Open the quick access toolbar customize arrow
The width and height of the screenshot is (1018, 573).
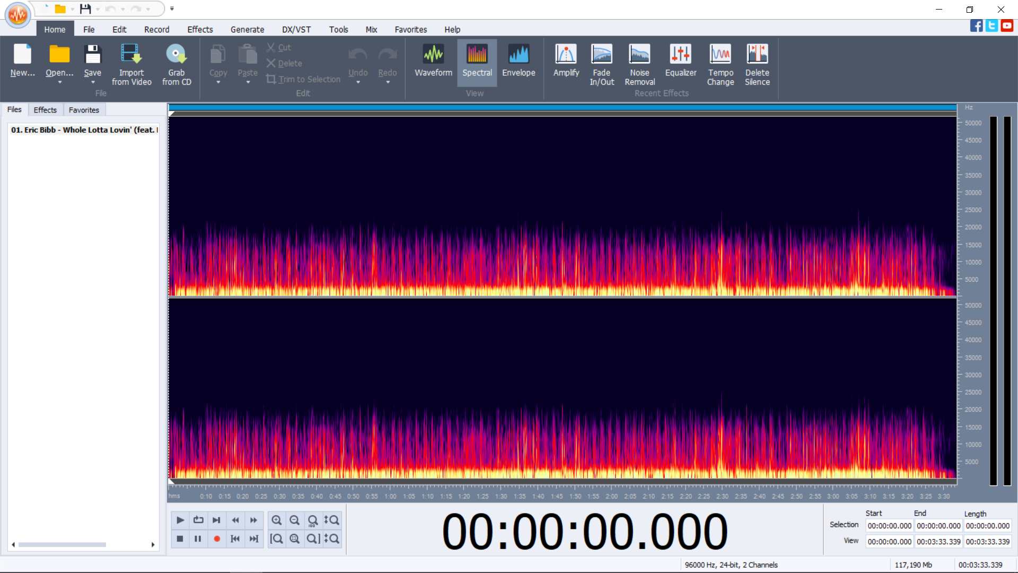pyautogui.click(x=172, y=8)
